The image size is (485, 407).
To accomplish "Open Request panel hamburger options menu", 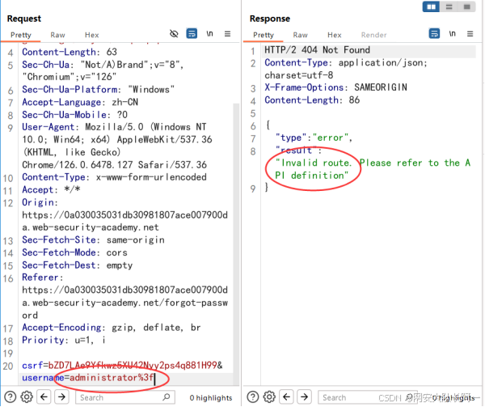I will [227, 34].
